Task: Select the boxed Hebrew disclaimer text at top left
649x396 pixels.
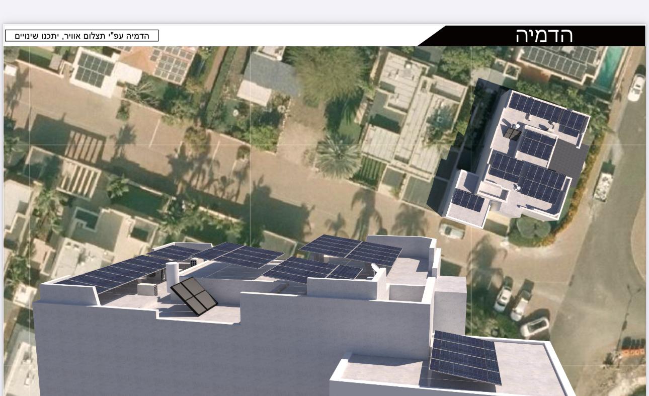Action: (82, 36)
